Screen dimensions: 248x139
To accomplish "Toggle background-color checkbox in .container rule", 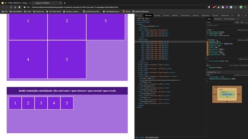I will coord(208,44).
